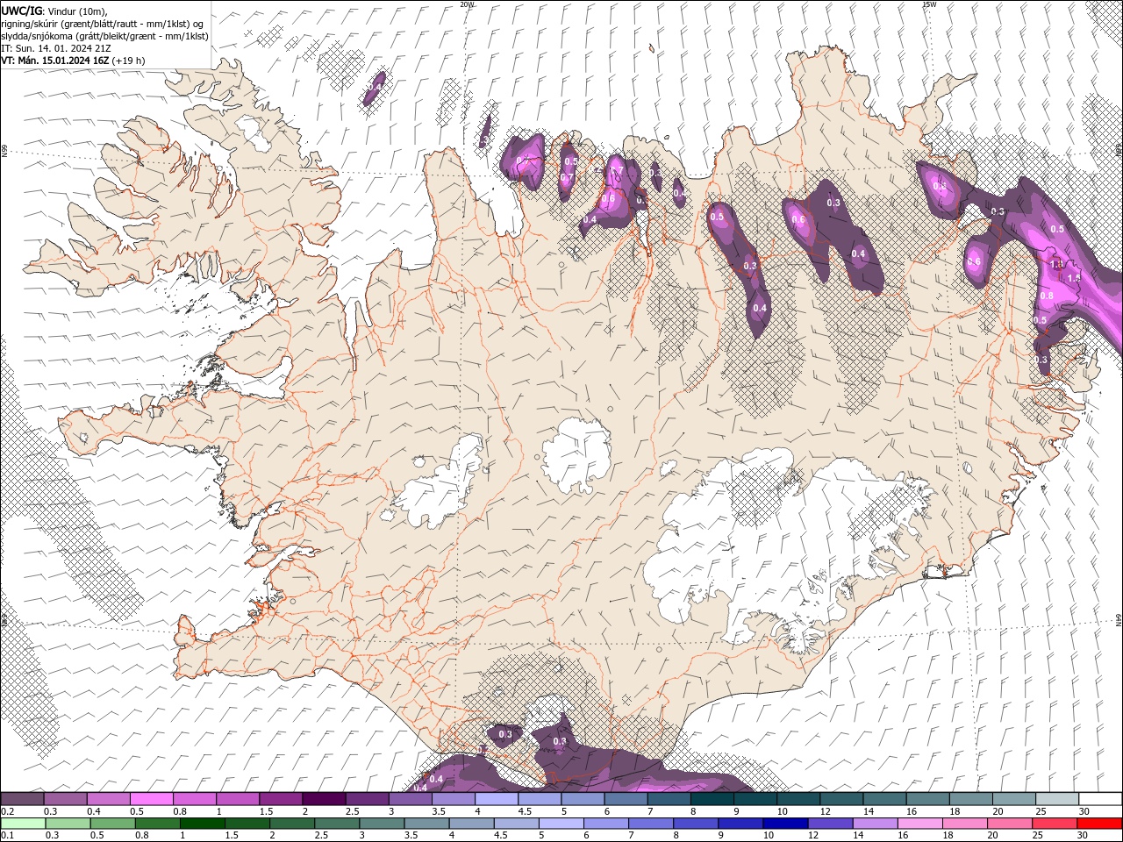The image size is (1123, 842).
Task: Click the 1.5 magenta-purple snow legend swatch
Action: [x=281, y=799]
